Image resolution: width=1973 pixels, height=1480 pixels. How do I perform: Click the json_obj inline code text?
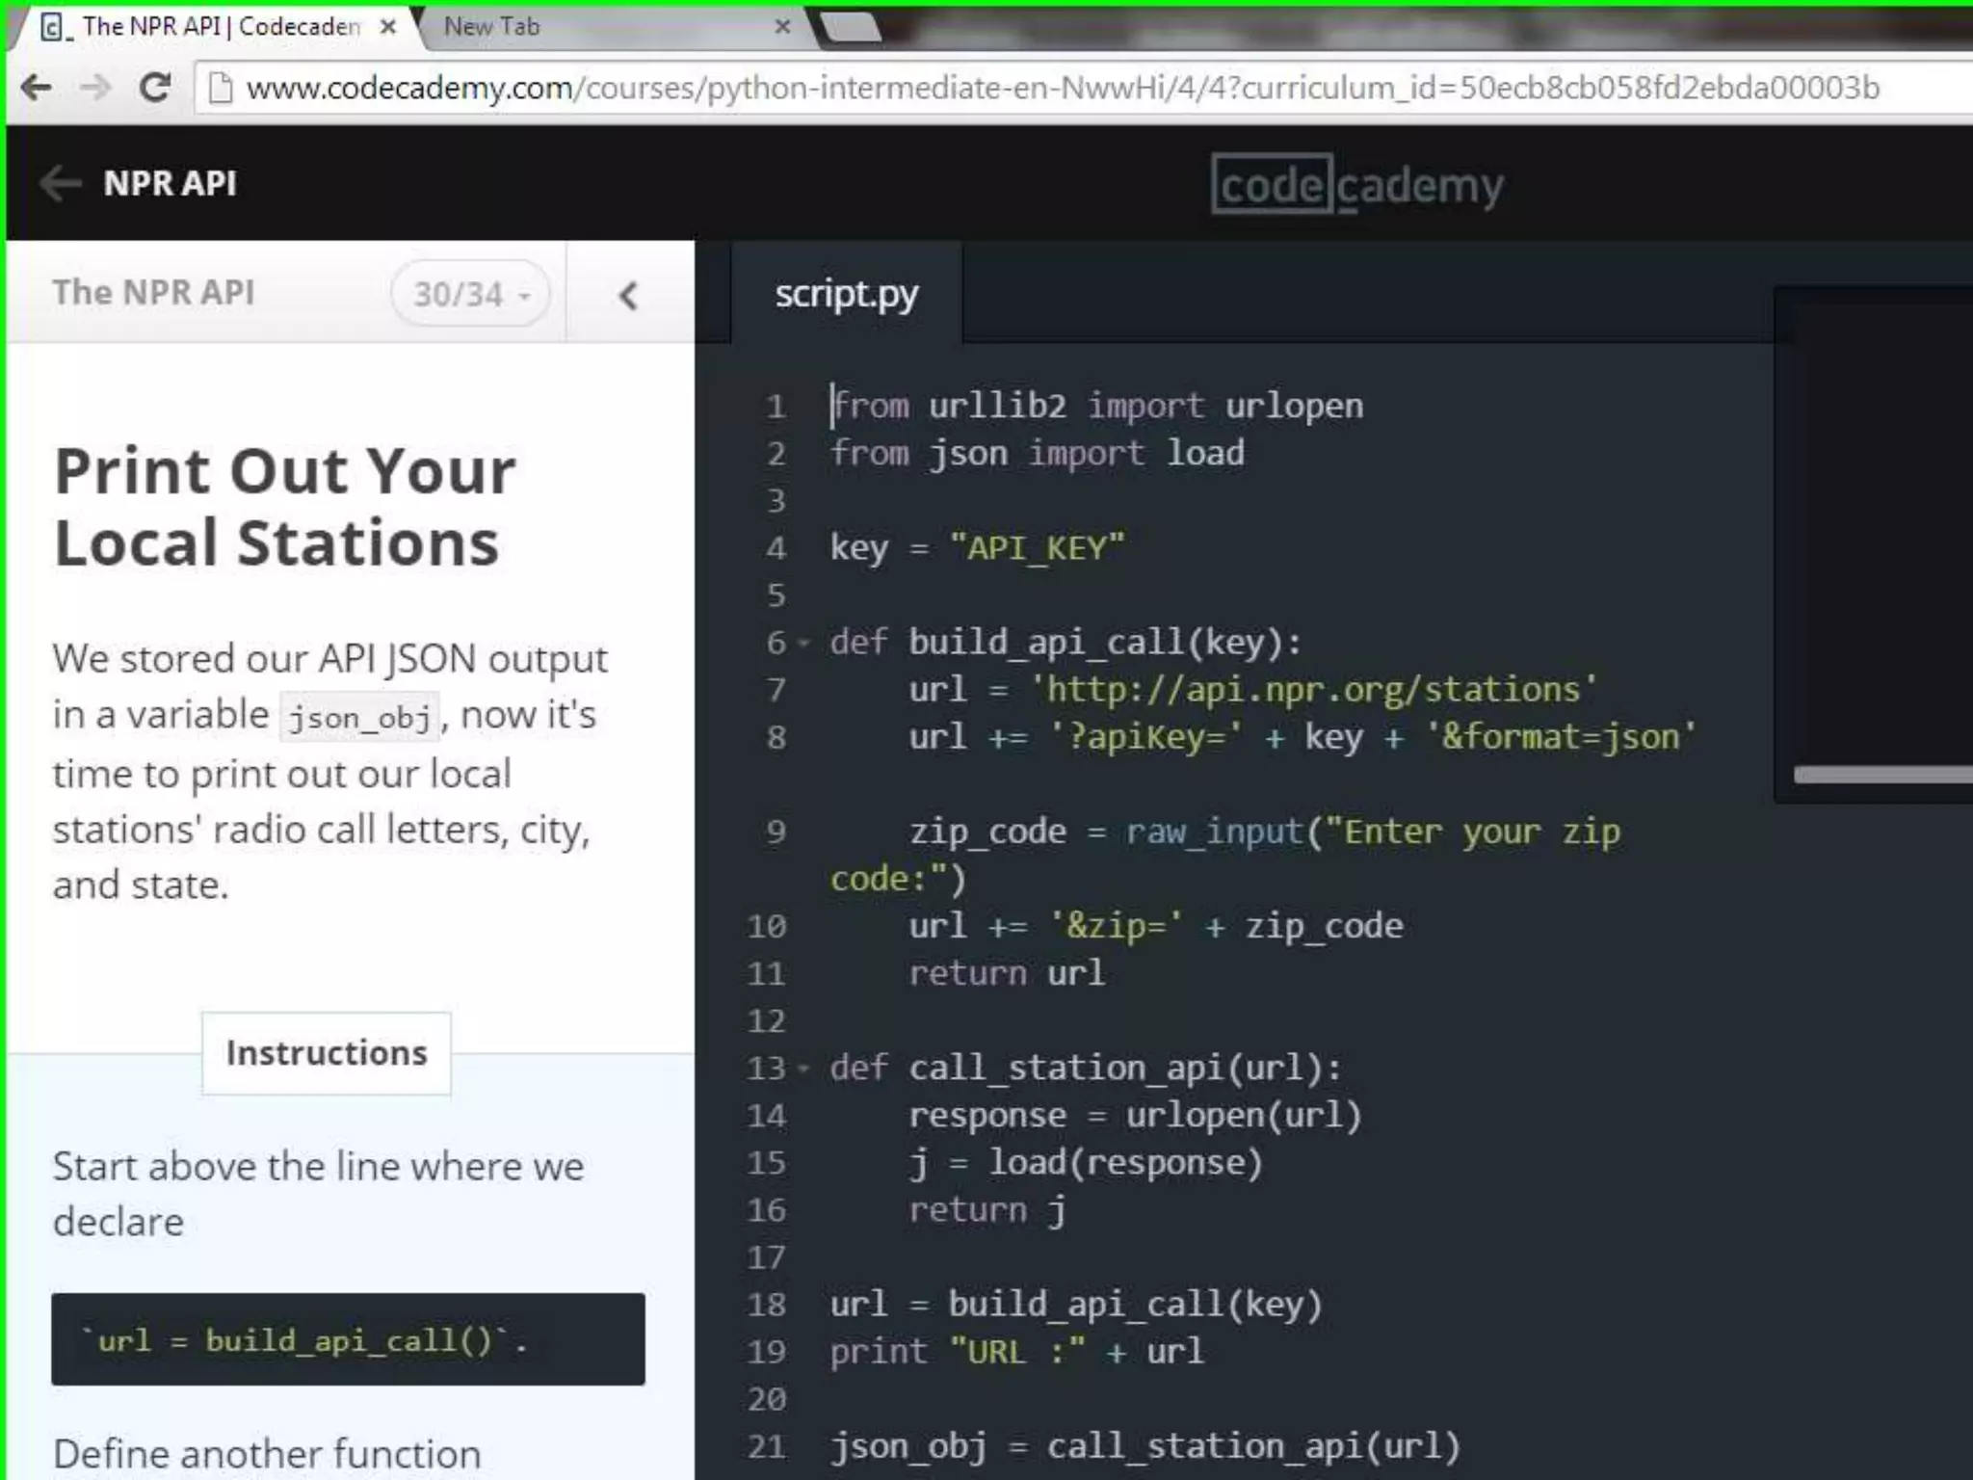pyautogui.click(x=359, y=718)
